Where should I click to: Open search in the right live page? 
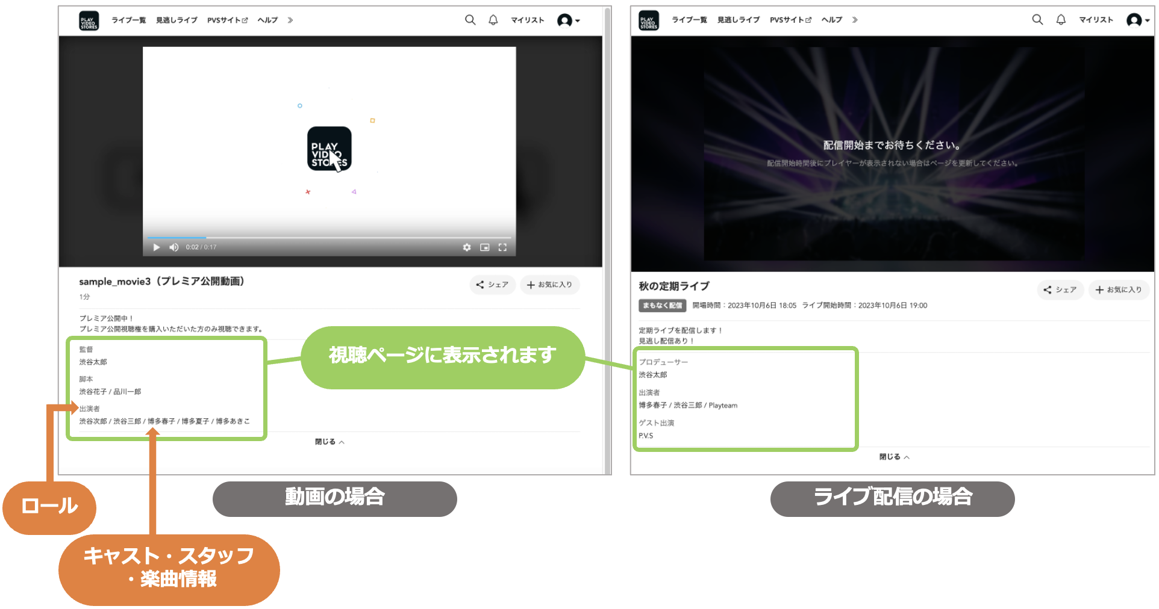(x=1037, y=20)
